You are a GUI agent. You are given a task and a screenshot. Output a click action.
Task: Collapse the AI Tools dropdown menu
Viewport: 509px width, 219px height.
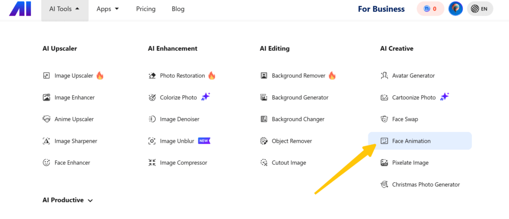65,9
